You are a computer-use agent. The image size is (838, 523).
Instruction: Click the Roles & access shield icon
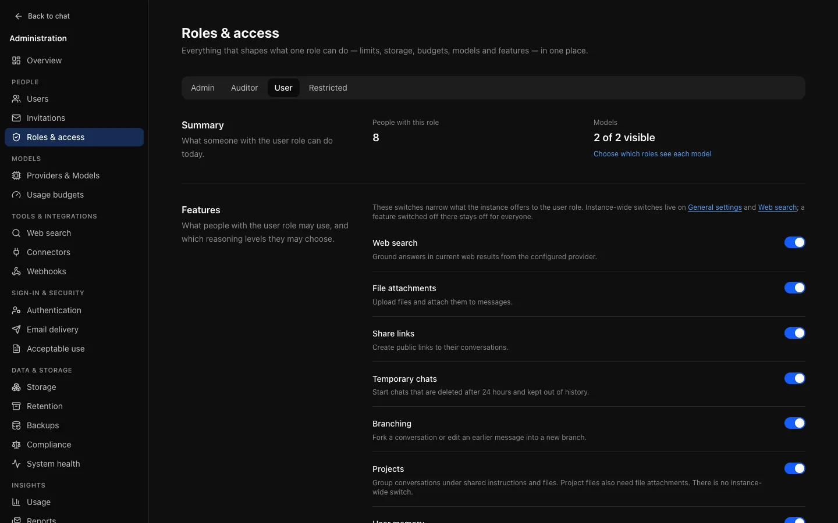tap(16, 137)
